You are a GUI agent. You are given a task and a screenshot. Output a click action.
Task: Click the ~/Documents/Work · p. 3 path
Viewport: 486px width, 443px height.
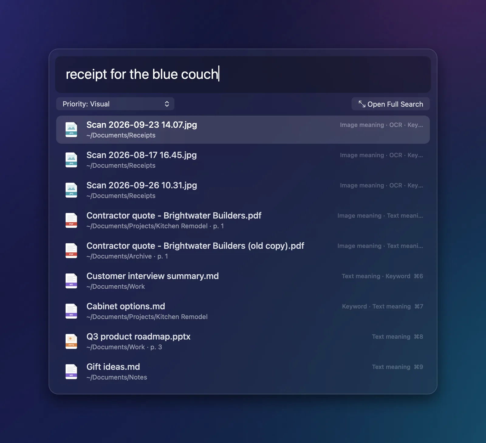coord(124,347)
